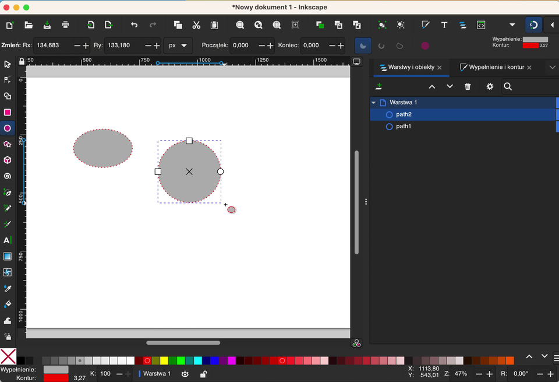The image size is (559, 382).
Task: Select the Text tool
Action: click(x=8, y=240)
